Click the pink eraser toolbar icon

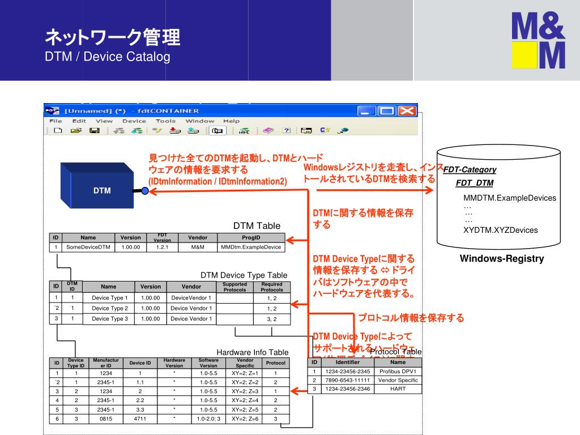(268, 131)
